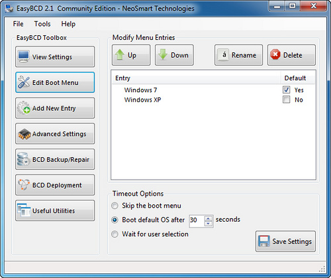331x278 pixels.
Task: Check Windows XP default checkbox
Action: (x=286, y=100)
